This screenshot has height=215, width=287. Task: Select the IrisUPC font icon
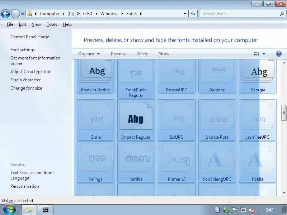pos(177,120)
